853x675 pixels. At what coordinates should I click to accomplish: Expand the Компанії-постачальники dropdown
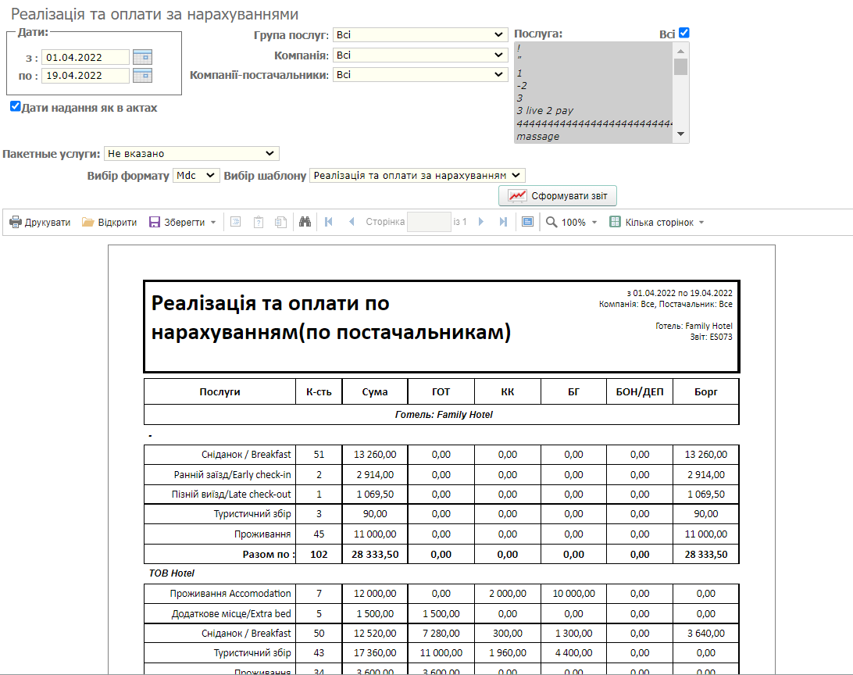[x=420, y=75]
